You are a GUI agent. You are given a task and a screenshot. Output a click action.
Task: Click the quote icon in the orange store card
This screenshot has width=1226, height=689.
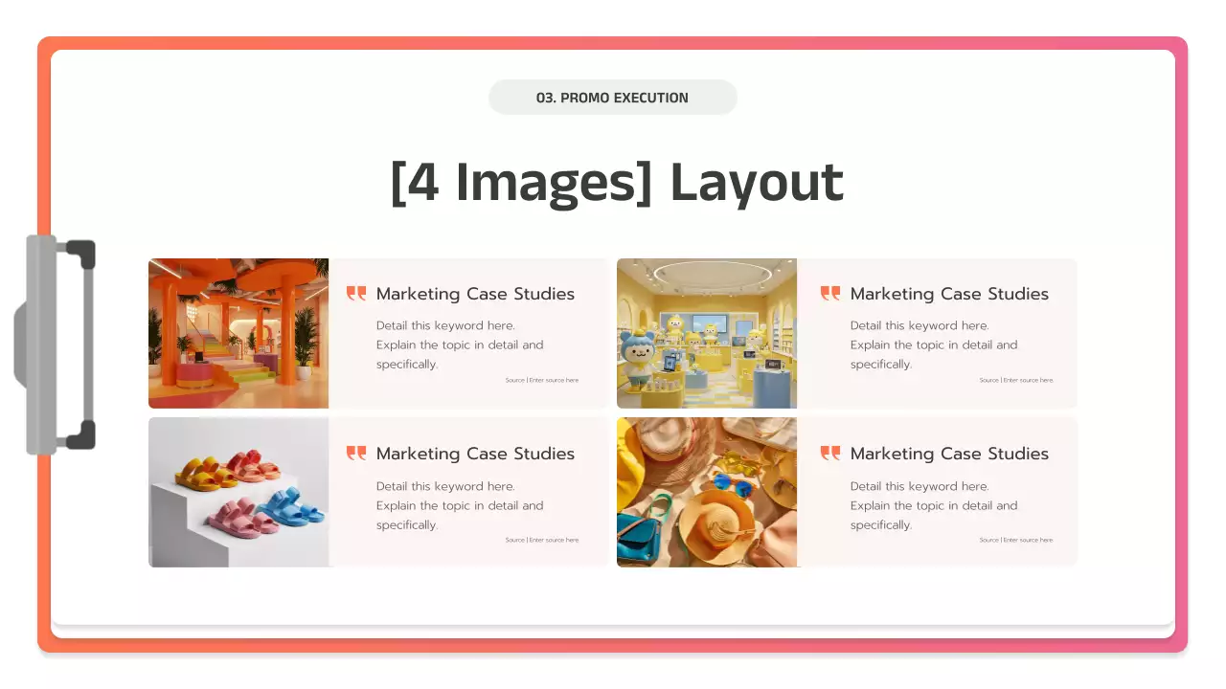pos(356,294)
